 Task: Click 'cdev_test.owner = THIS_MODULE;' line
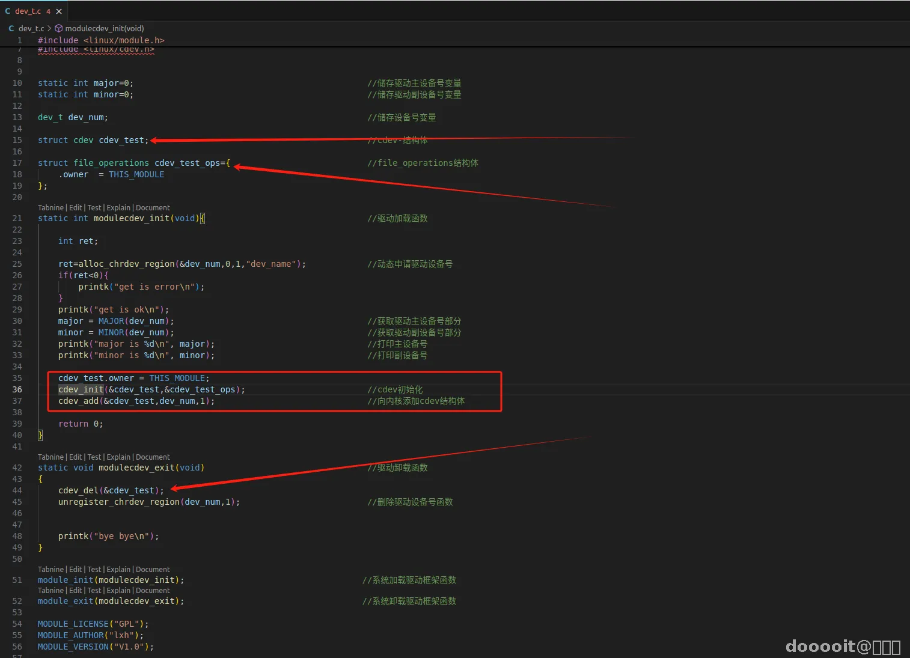pyautogui.click(x=134, y=378)
